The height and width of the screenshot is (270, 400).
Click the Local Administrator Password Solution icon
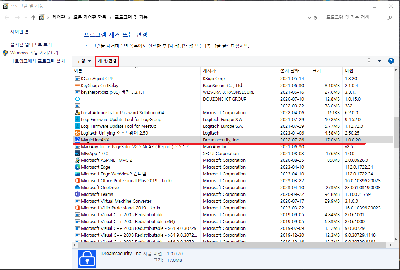[77, 112]
